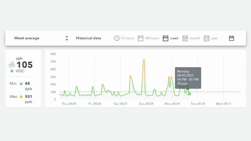Click the orange Max indicator dot
251x141 pixels.
pyautogui.click(x=21, y=97)
